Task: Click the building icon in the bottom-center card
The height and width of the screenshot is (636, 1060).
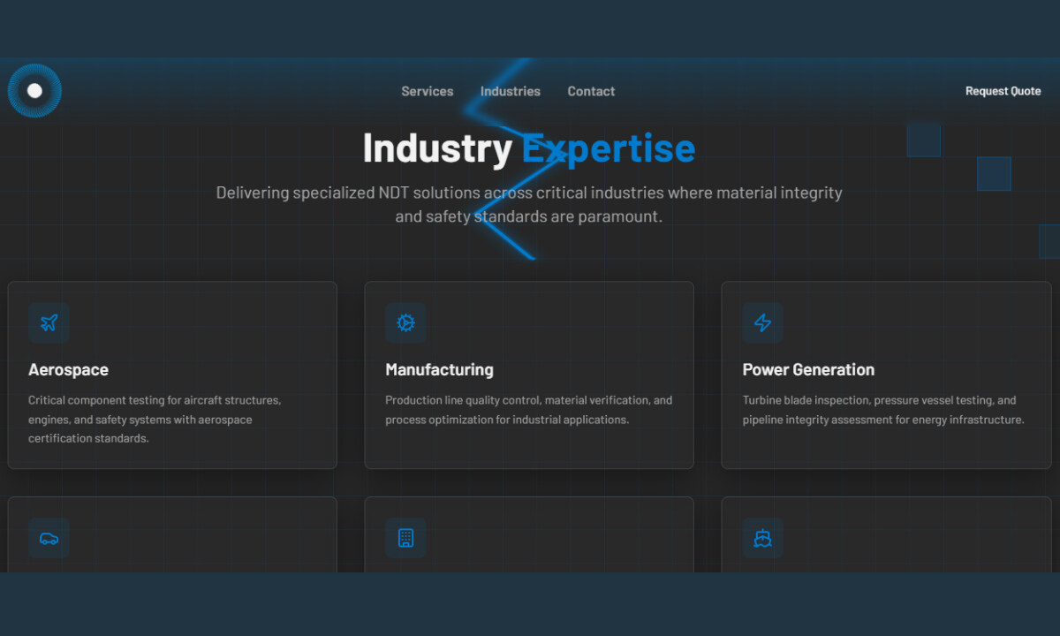Action: 405,538
